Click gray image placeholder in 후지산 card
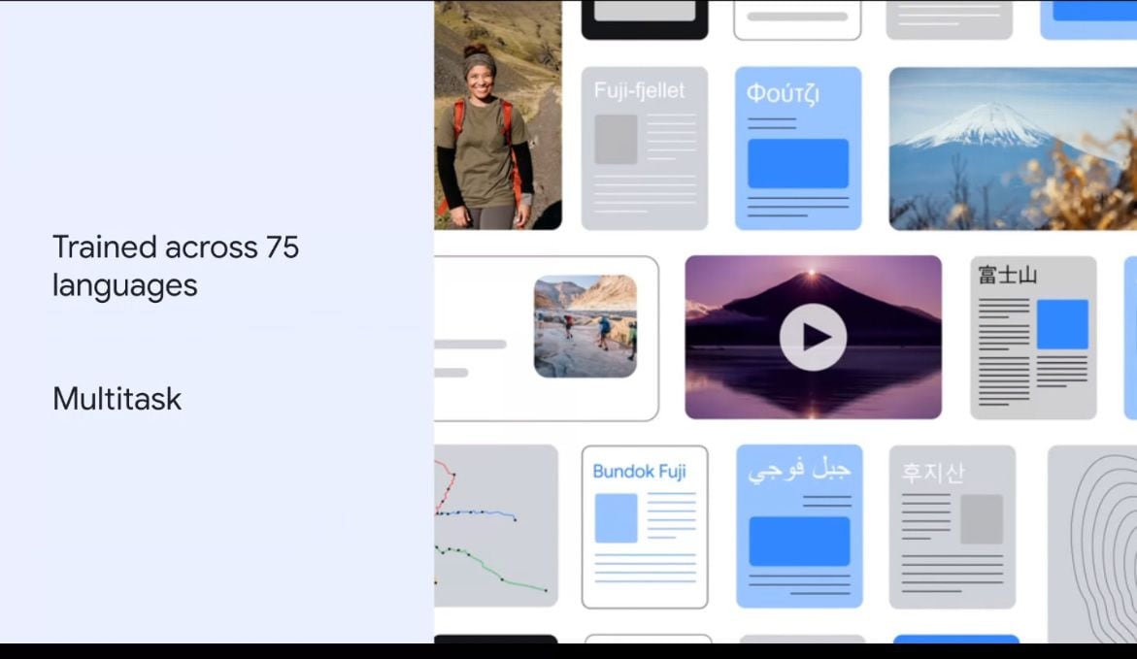Viewport: 1137px width, 659px height. 982,518
